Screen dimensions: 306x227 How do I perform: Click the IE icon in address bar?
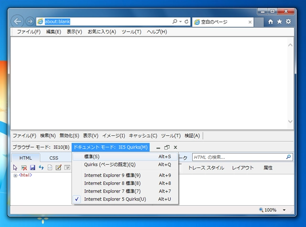40,22
